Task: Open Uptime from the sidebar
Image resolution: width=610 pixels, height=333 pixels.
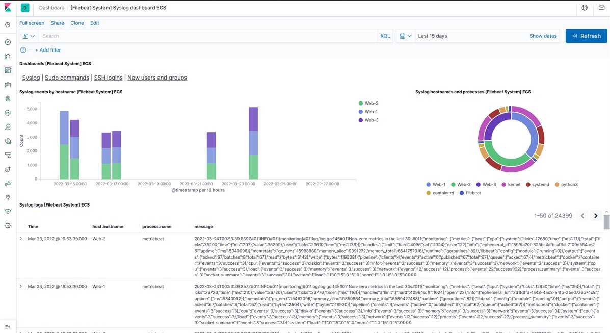Action: 8,169
